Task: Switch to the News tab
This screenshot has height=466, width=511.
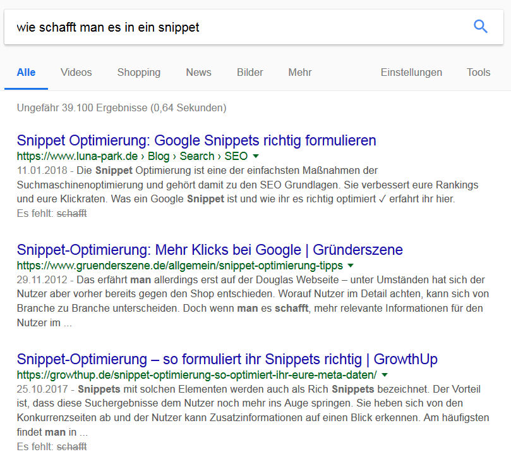Action: click(x=198, y=72)
